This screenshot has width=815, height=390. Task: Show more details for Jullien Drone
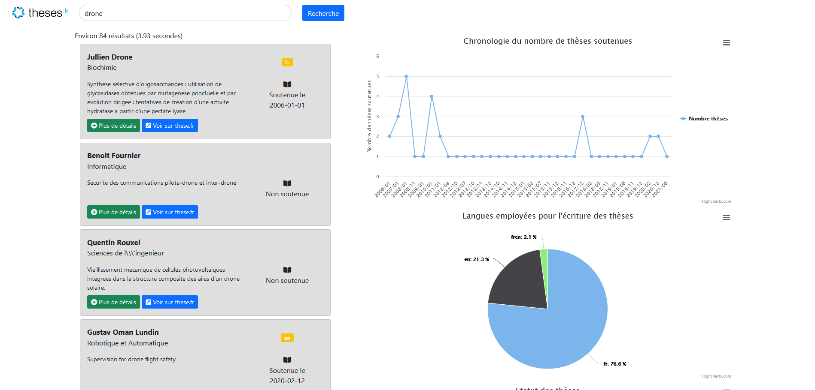pos(113,126)
